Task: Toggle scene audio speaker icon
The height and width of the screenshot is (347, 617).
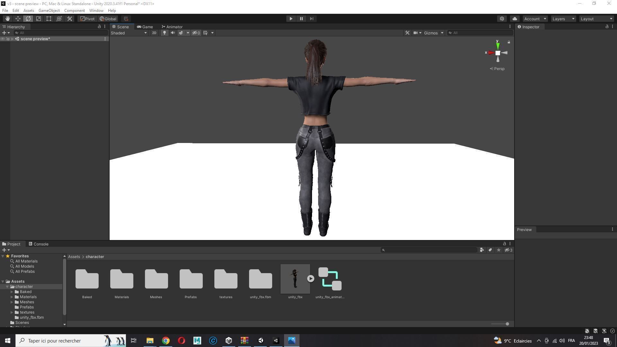Action: tap(173, 33)
